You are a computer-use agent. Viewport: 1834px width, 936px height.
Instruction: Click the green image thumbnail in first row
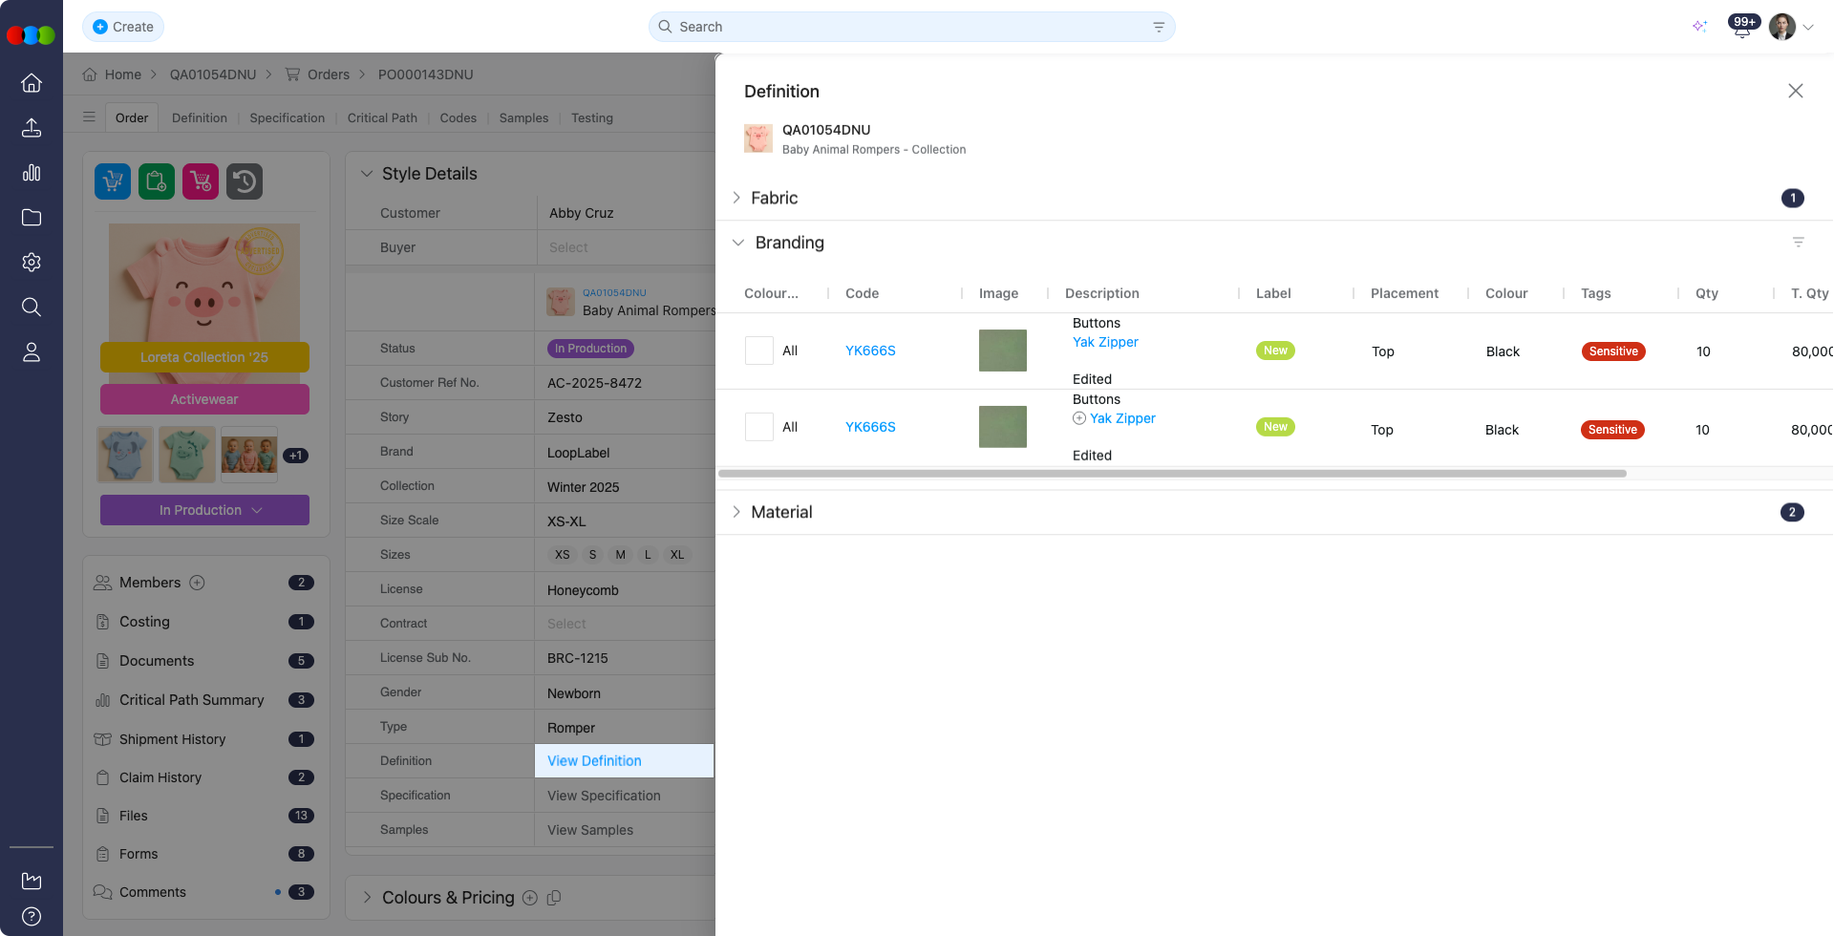point(1002,351)
